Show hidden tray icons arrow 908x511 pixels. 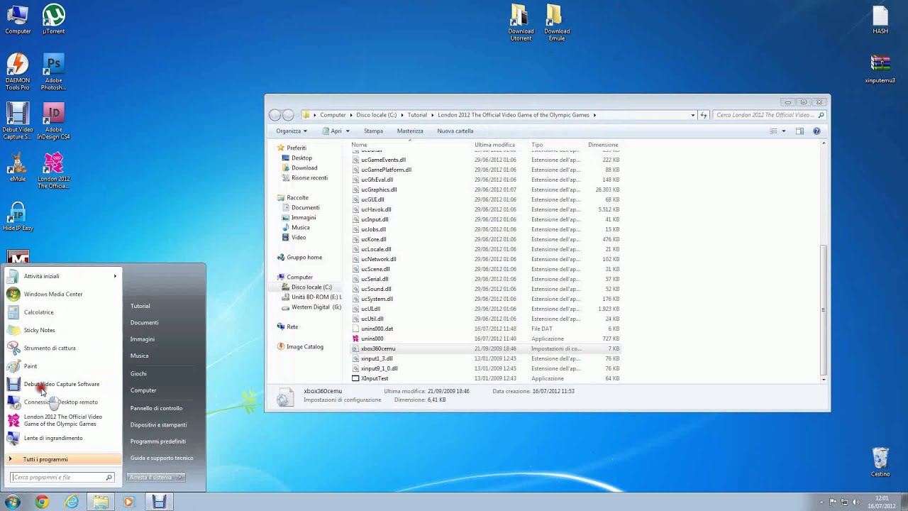tap(823, 502)
